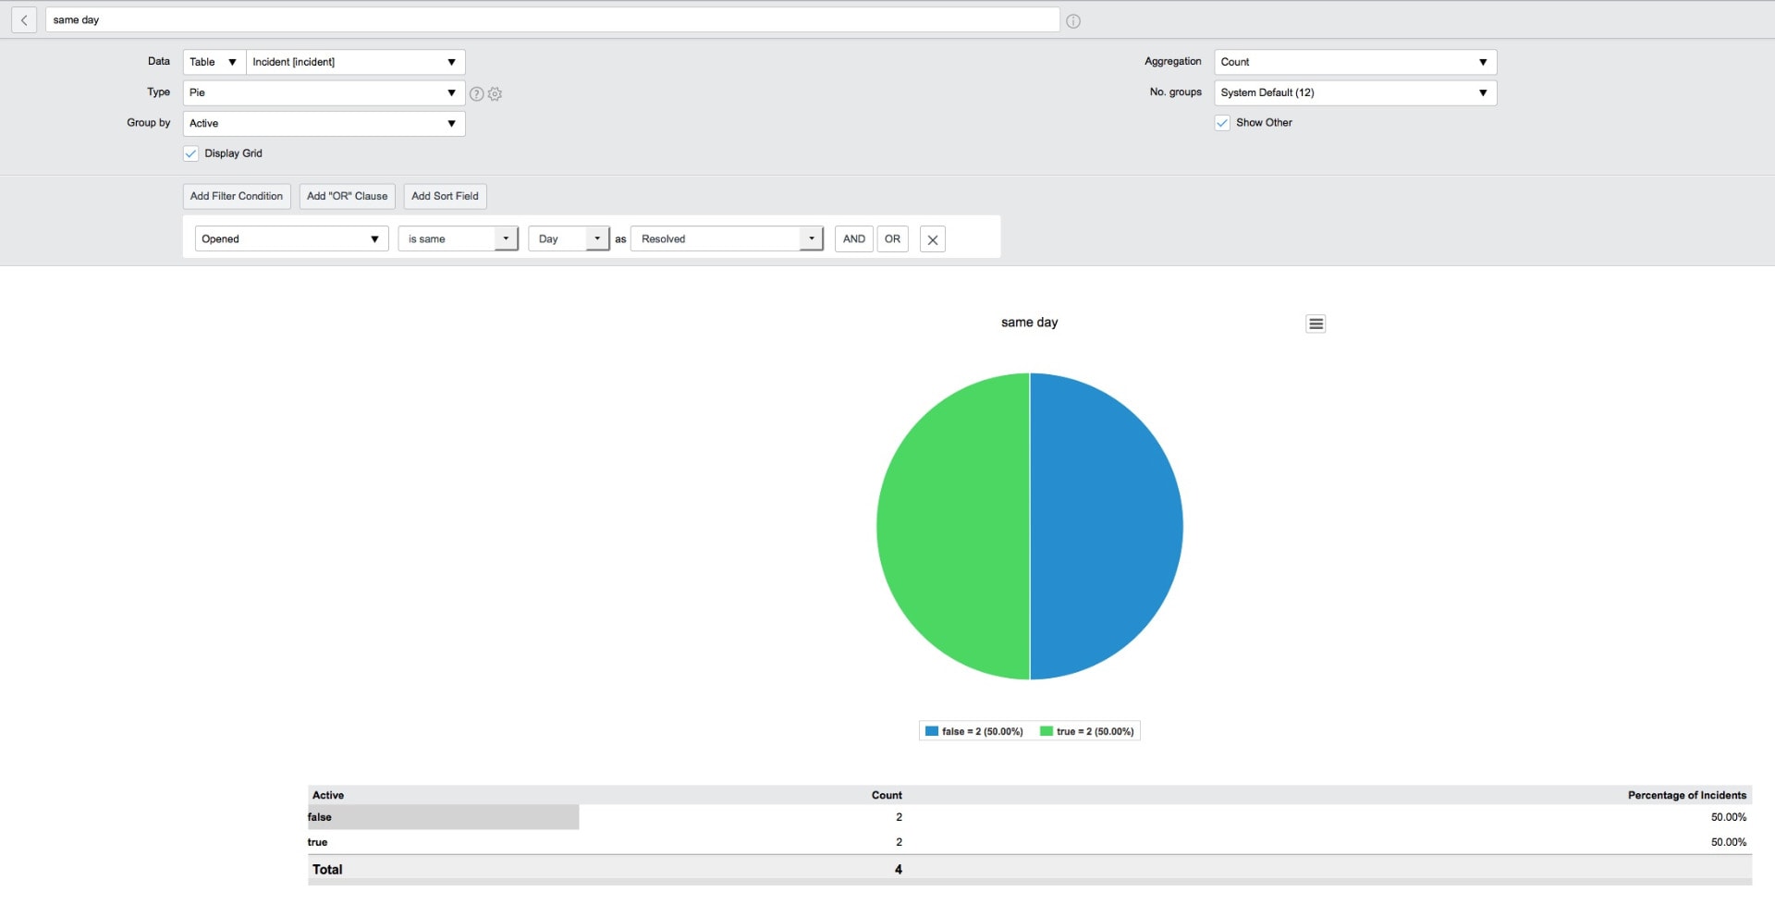Click the AND condition button
The image size is (1775, 904).
click(854, 238)
